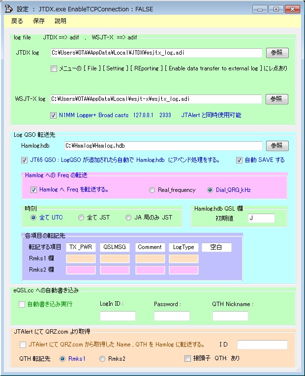Click the TX_PWR item cell
The width and height of the screenshot is (305, 376).
click(x=81, y=247)
